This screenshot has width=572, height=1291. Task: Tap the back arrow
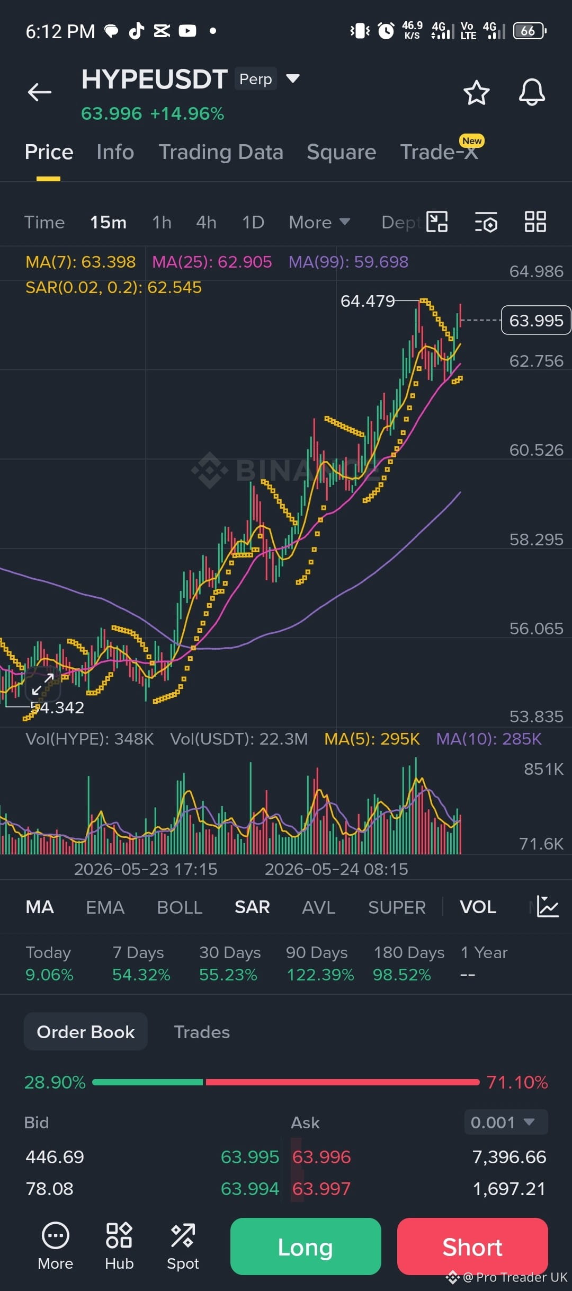(x=40, y=92)
